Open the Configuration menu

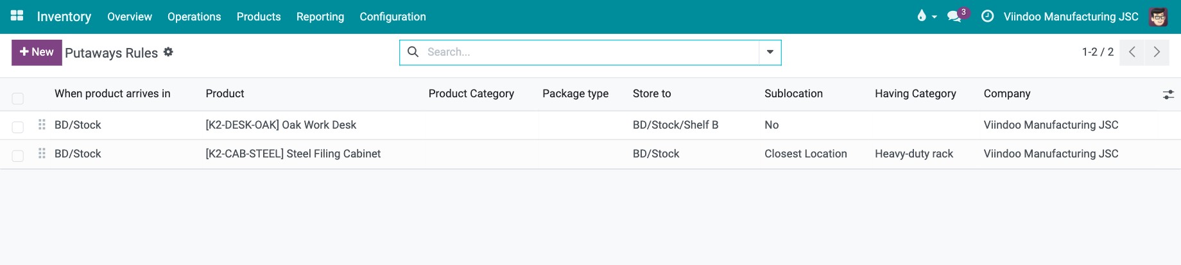[x=393, y=17]
